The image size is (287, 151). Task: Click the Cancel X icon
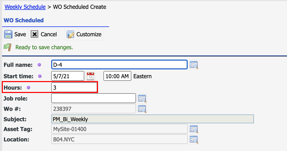point(34,34)
